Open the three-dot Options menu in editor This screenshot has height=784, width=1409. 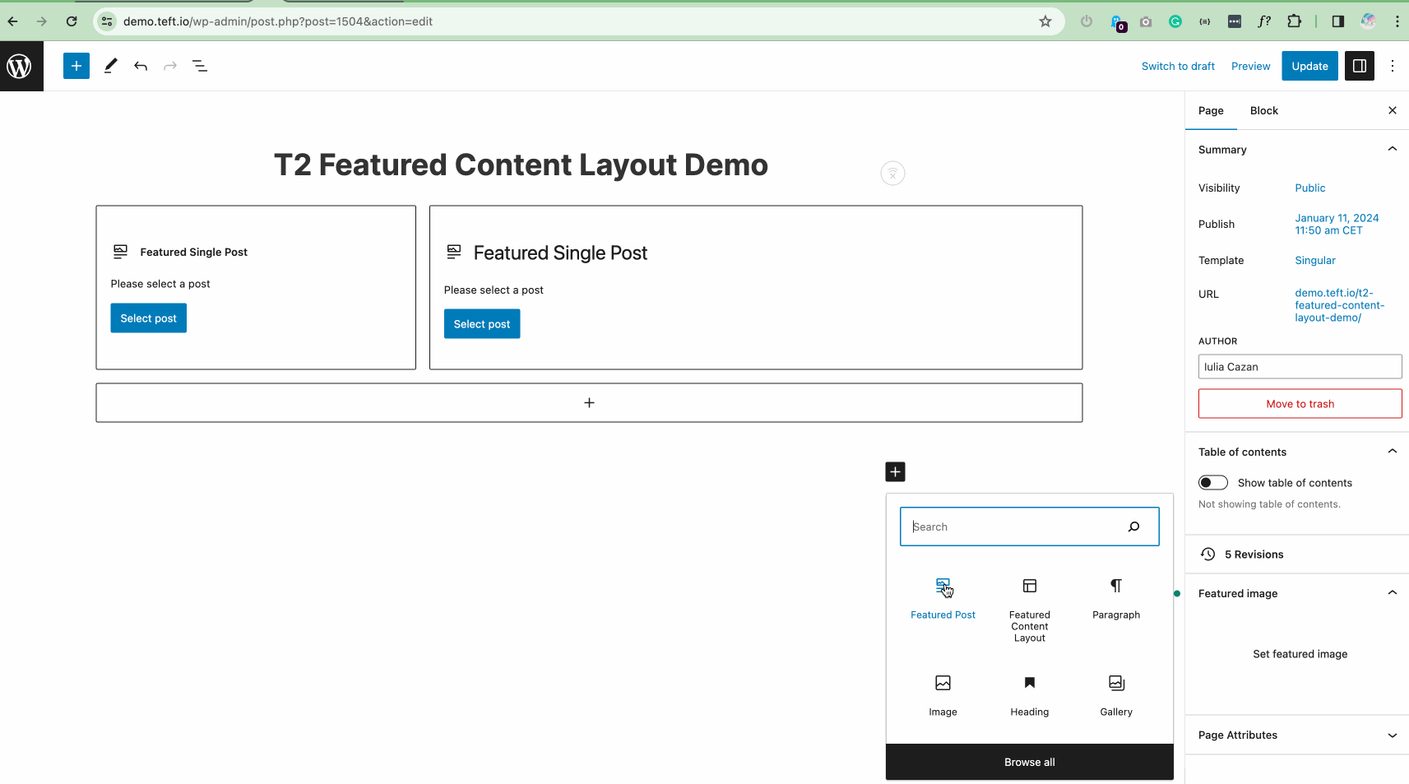1392,66
